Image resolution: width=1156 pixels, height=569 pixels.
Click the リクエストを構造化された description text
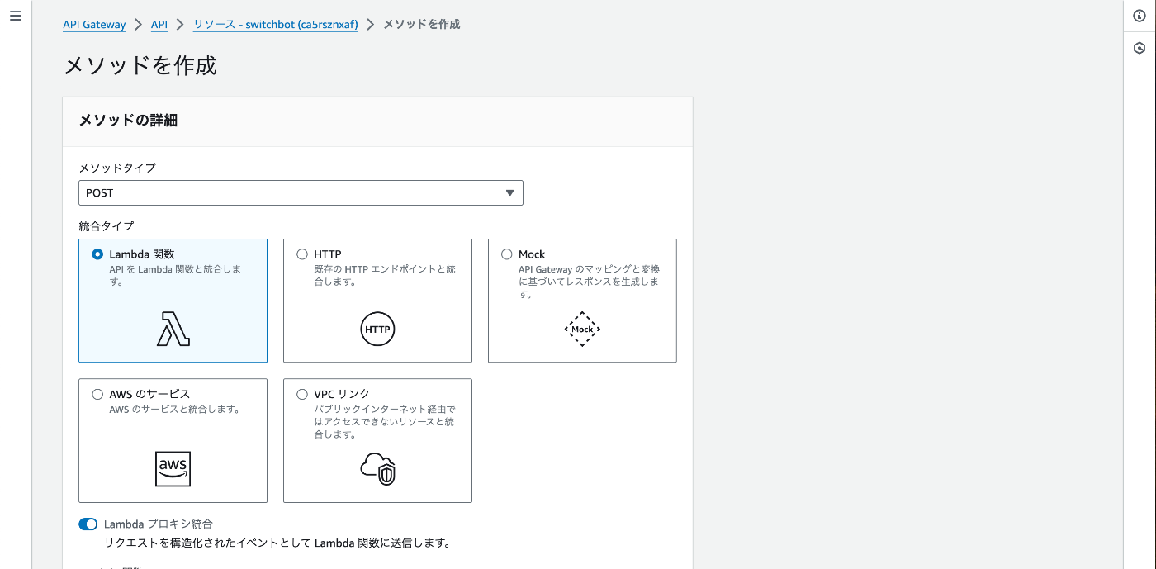coord(277,543)
